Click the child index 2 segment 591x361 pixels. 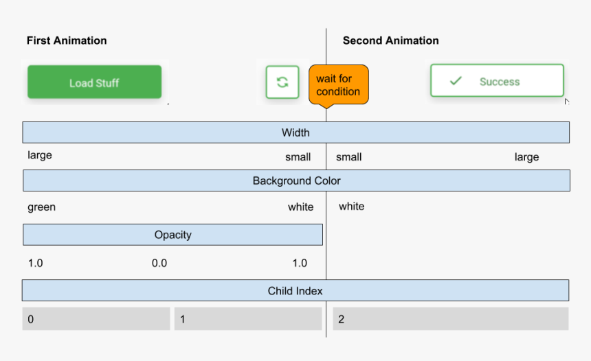tap(450, 319)
